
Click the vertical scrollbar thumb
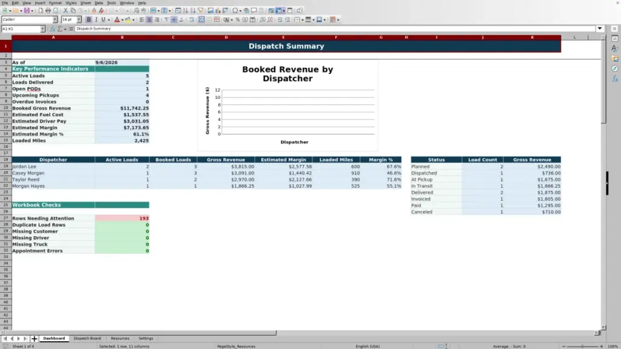coord(603,82)
